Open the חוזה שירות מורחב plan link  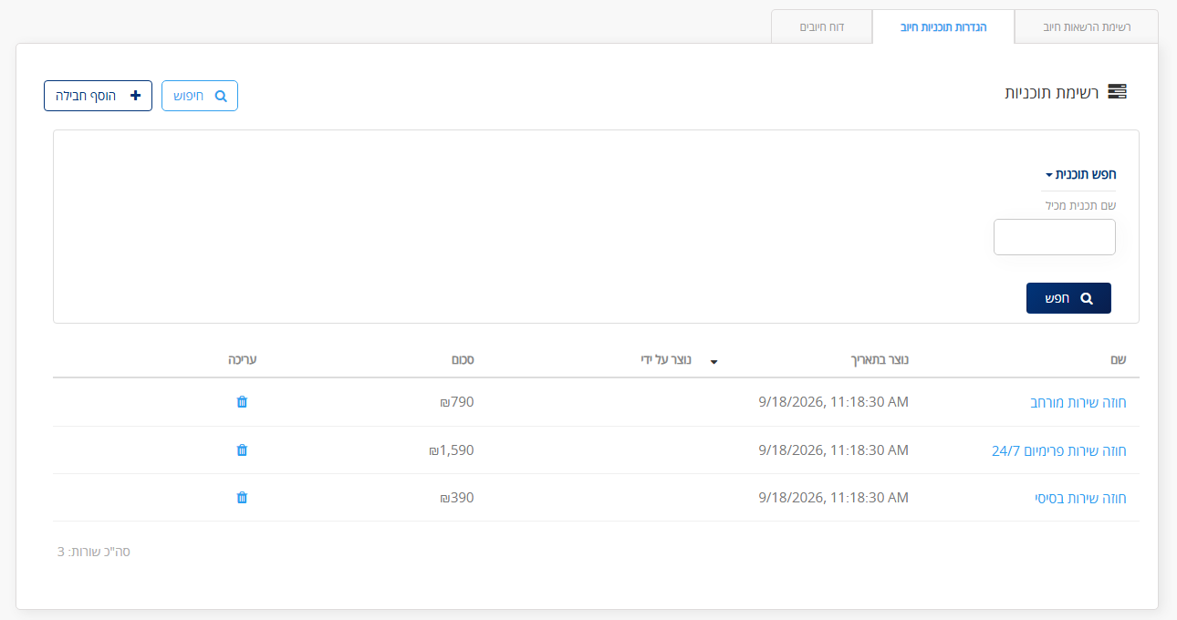(x=1078, y=403)
